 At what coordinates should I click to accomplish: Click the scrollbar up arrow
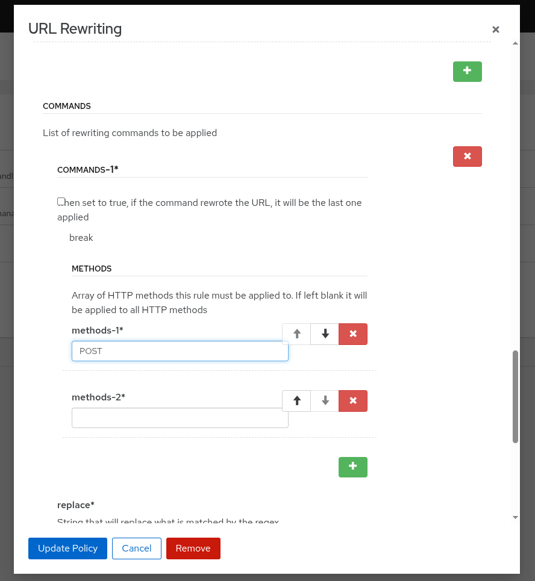515,43
